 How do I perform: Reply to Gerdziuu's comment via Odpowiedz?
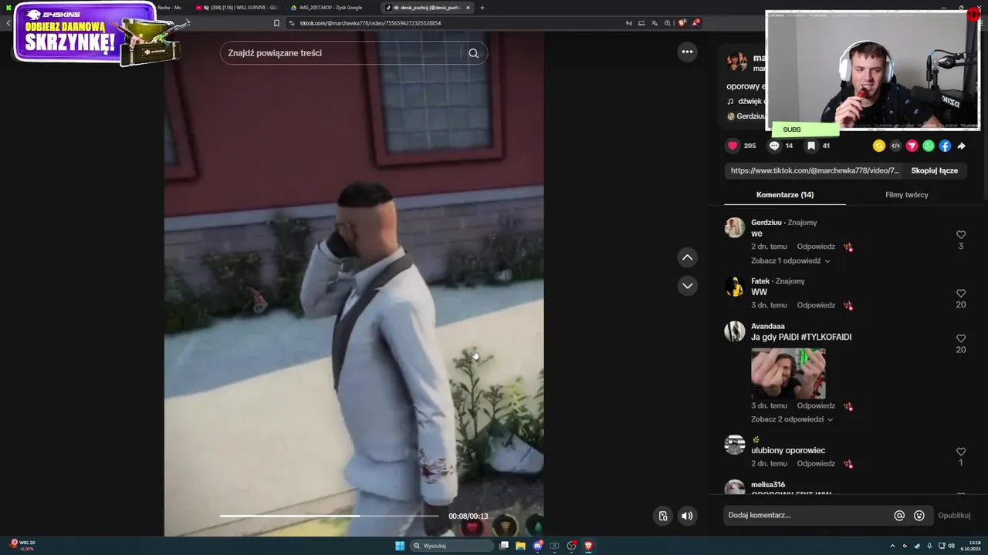[x=816, y=247]
